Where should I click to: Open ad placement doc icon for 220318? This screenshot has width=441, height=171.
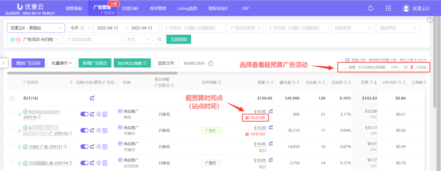[x=105, y=114]
